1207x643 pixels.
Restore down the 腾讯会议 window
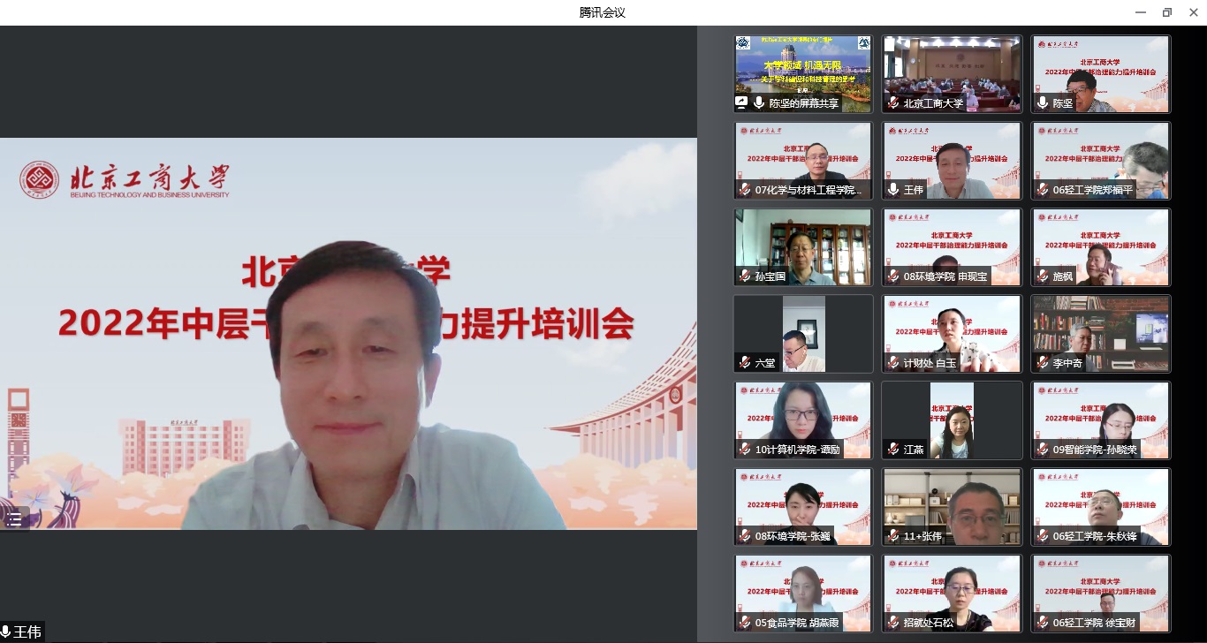[1166, 12]
